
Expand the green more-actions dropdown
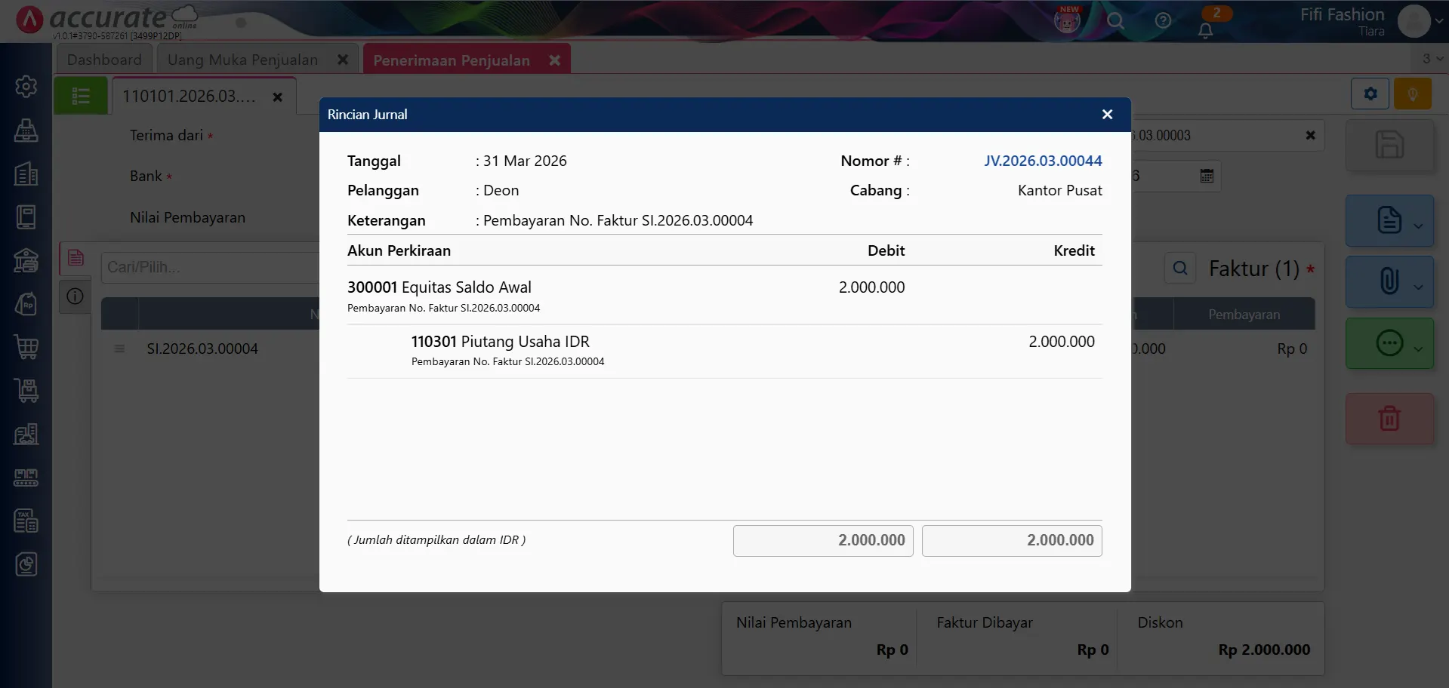1418,348
